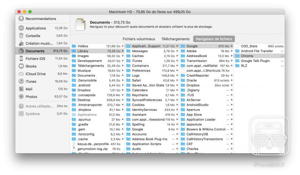Select the Bowers & Wilkins Control folder
The image size is (300, 175).
point(206,129)
